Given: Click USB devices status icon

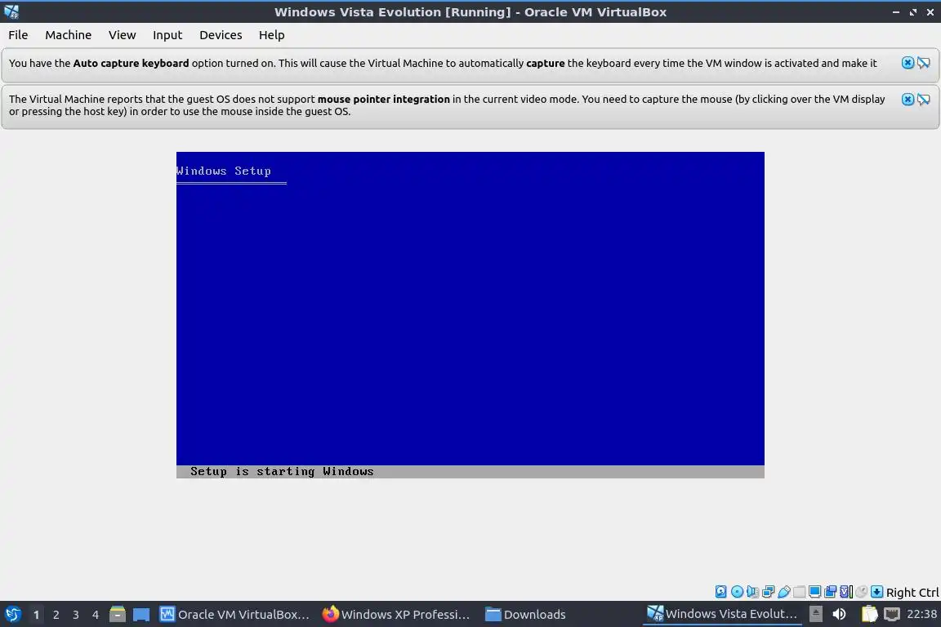Looking at the screenshot, I should click(x=784, y=592).
